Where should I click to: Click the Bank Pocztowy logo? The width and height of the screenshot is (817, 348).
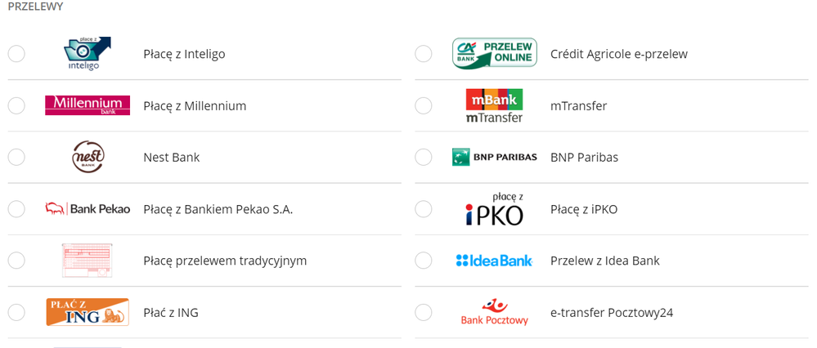pyautogui.click(x=495, y=312)
